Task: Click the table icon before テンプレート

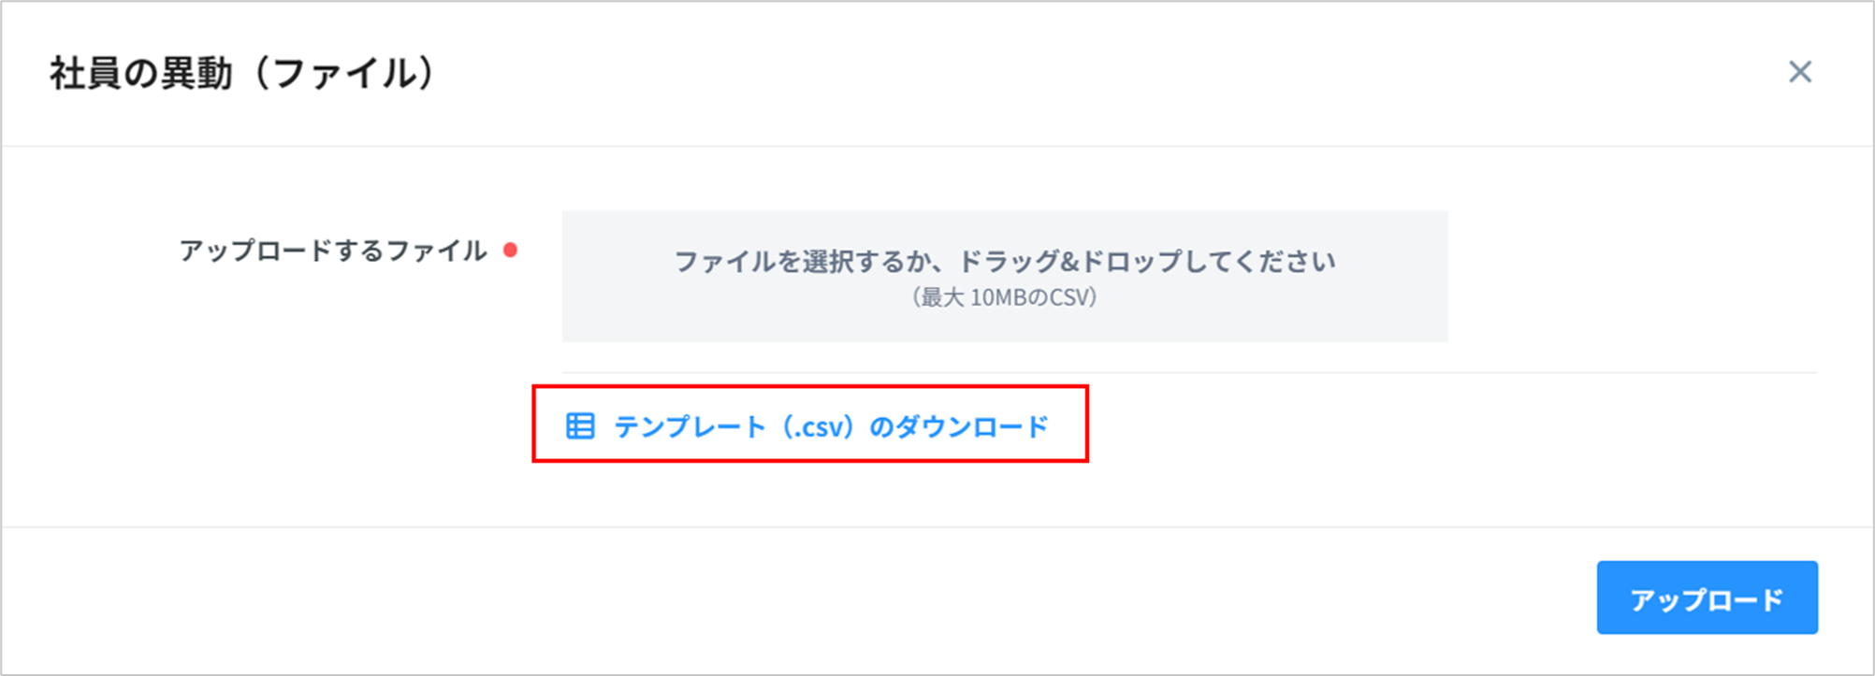Action: [580, 426]
